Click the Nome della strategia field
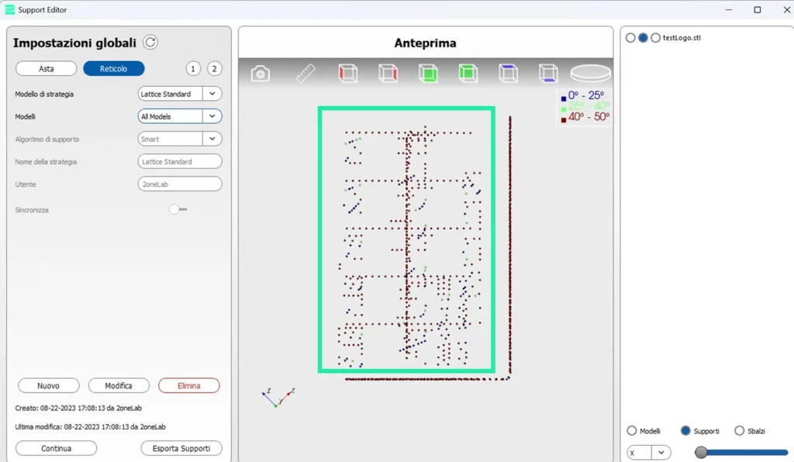Viewport: 794px width, 462px height. point(180,161)
